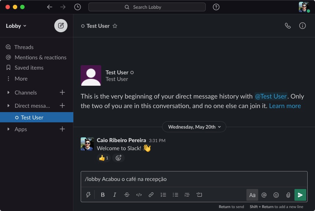Click Test User's purple profile picture
The image size is (315, 211).
(91, 75)
